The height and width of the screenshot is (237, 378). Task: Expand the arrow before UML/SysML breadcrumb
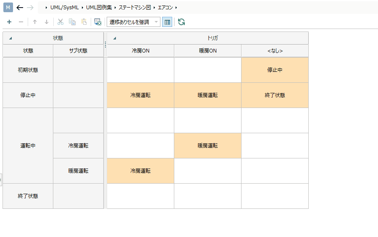click(46, 8)
